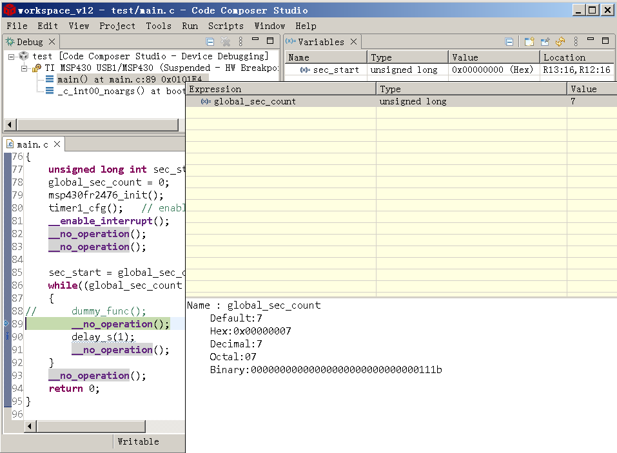Open the Debug view's three-dot menu
The width and height of the screenshot is (617, 453).
240,42
